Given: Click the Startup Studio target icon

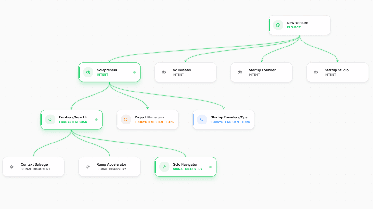Looking at the screenshot, I should [x=316, y=72].
